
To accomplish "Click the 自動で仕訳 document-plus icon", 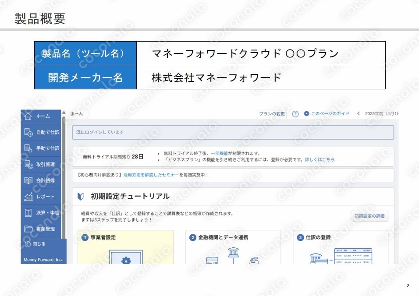I will [28, 132].
